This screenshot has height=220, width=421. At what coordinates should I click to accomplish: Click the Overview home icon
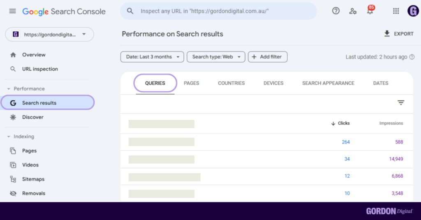click(x=13, y=55)
